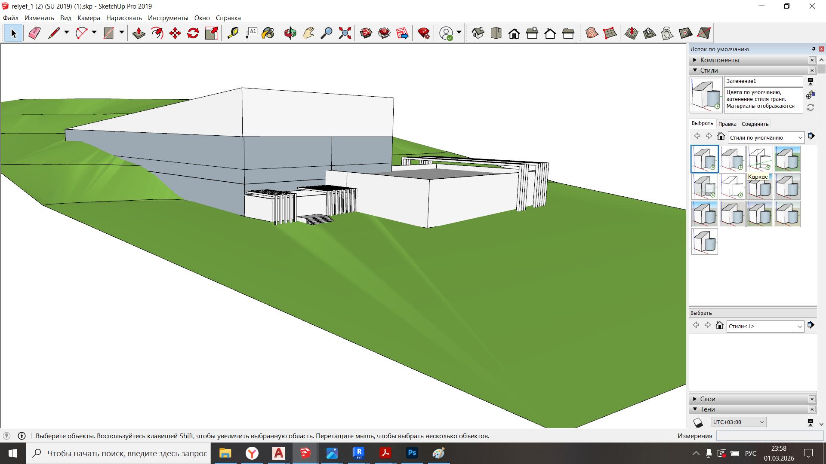Activate Sandbox From Contours tool
Image resolution: width=826 pixels, height=464 pixels.
point(592,33)
